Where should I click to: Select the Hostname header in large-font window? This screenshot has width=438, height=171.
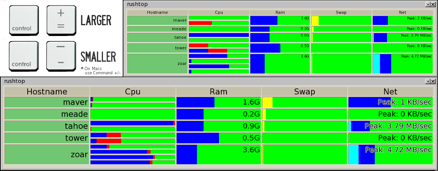[x=47, y=92]
